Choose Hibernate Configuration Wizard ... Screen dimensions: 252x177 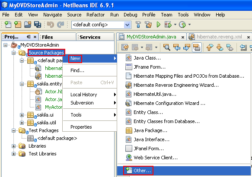(x=184, y=103)
